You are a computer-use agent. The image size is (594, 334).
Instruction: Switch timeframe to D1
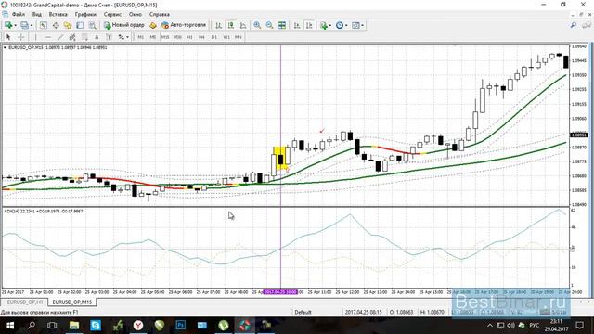(214, 37)
